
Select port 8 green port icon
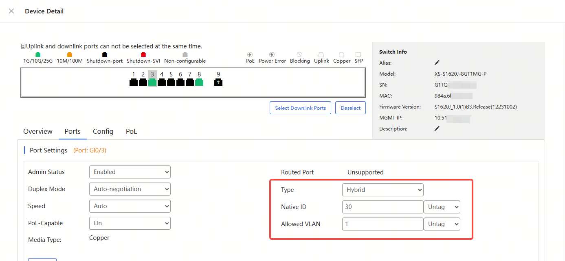199,82
